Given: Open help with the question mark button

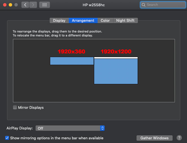Looking at the screenshot, I should tap(179, 138).
